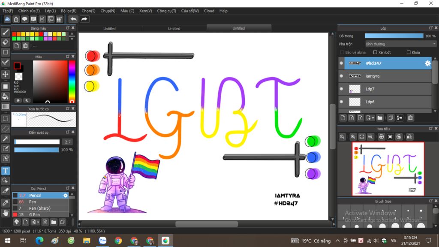The width and height of the screenshot is (439, 247).
Task: Select the Gradient tool
Action: point(5,107)
